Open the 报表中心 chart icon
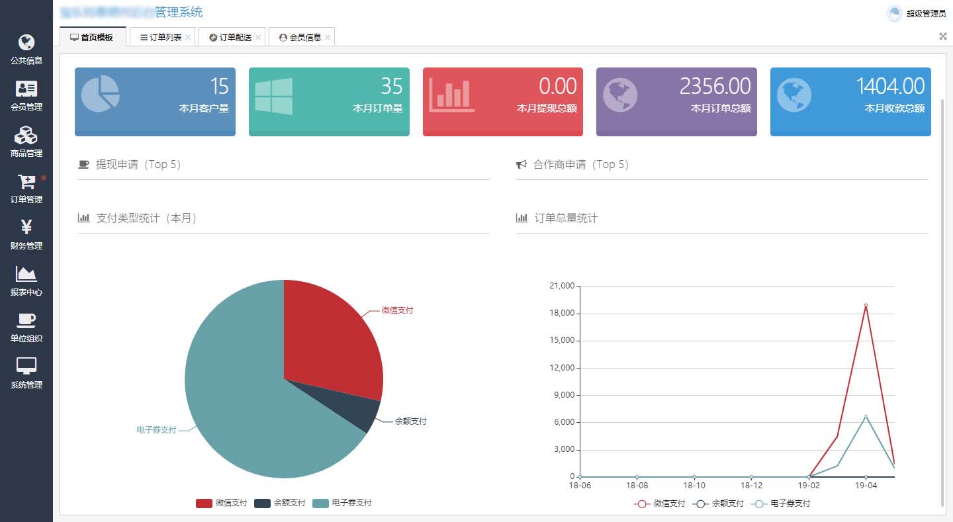Screen dimensions: 953x522 click(26, 274)
